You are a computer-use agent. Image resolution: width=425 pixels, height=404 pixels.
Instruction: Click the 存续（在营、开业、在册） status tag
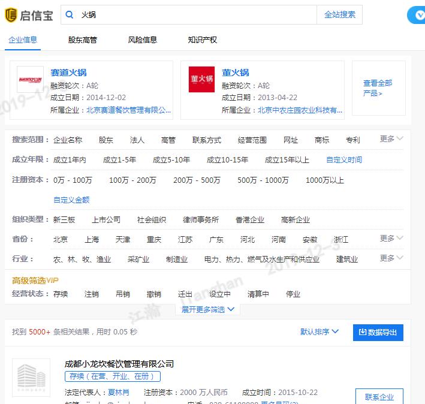tap(113, 376)
